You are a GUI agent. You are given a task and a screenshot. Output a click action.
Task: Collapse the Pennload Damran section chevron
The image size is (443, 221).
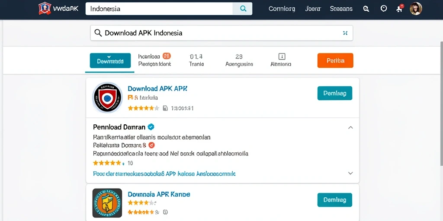pos(350,127)
